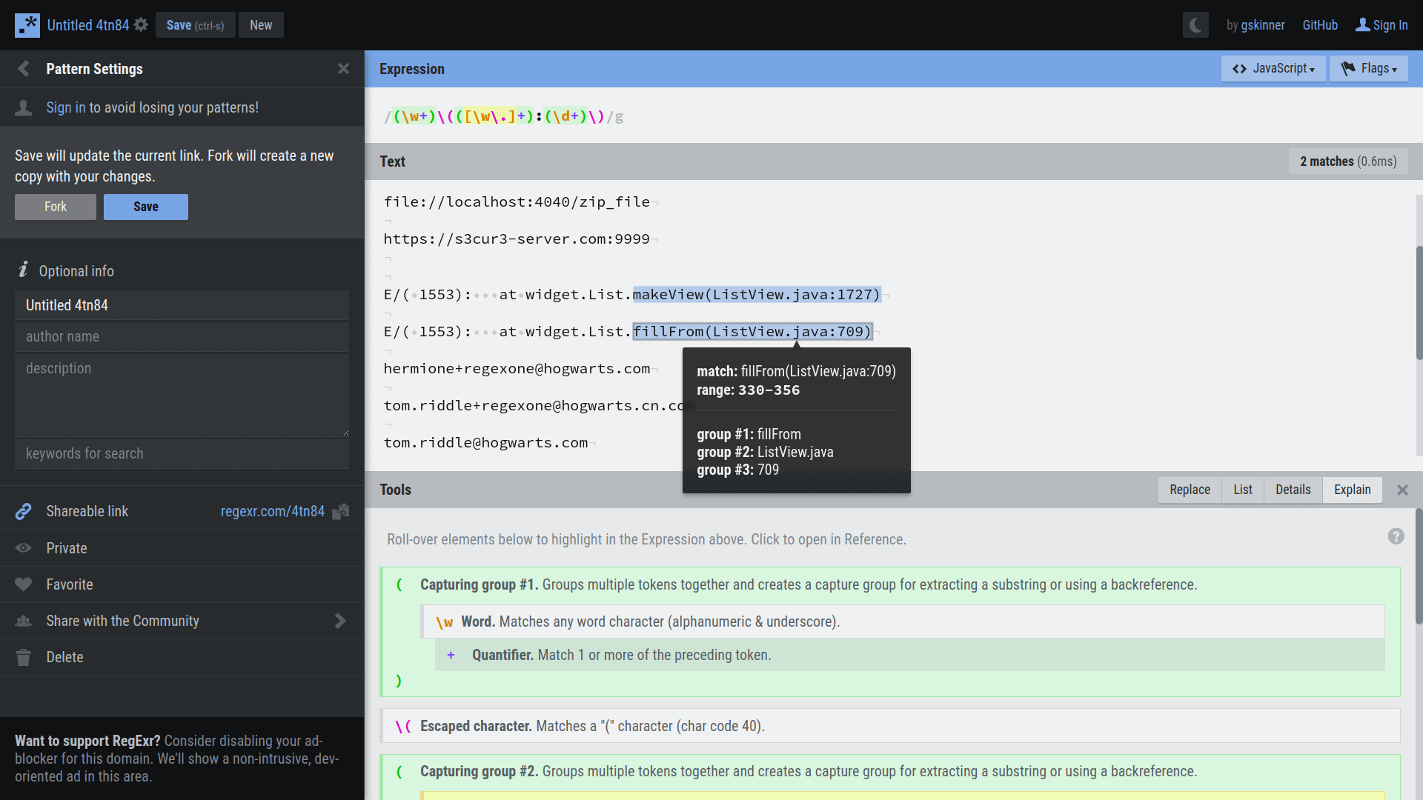Copy shareable link with clipboard icon
The height and width of the screenshot is (800, 1423).
click(x=341, y=511)
